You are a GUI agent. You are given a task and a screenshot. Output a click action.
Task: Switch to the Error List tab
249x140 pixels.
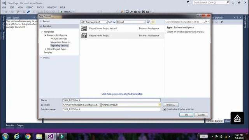(10, 125)
